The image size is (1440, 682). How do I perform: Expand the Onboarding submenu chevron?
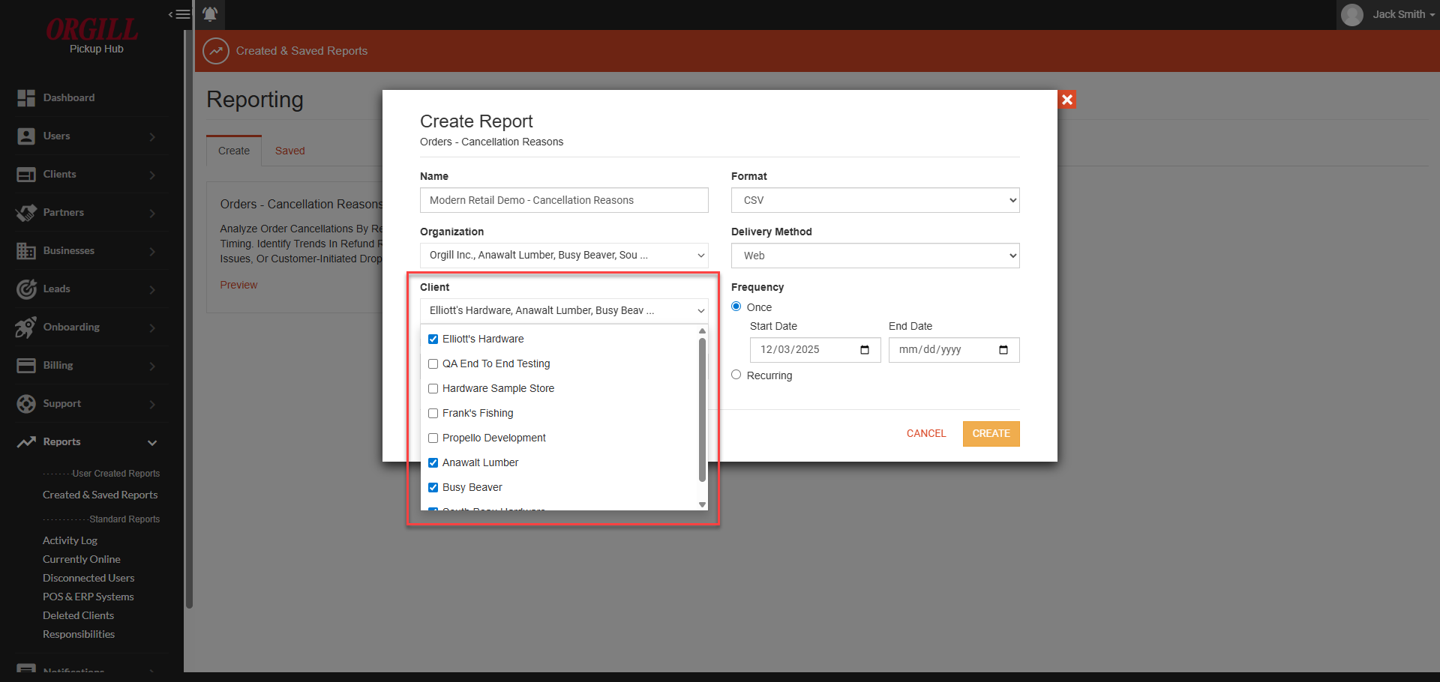pos(152,328)
